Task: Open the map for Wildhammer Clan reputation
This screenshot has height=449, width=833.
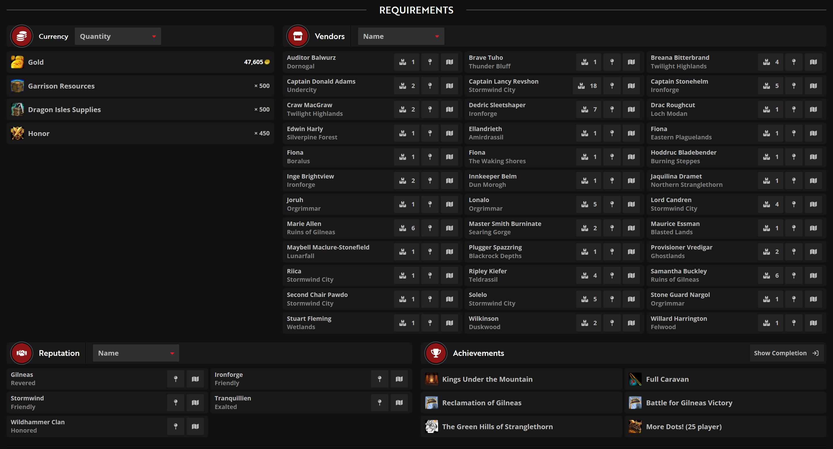Action: (195, 426)
